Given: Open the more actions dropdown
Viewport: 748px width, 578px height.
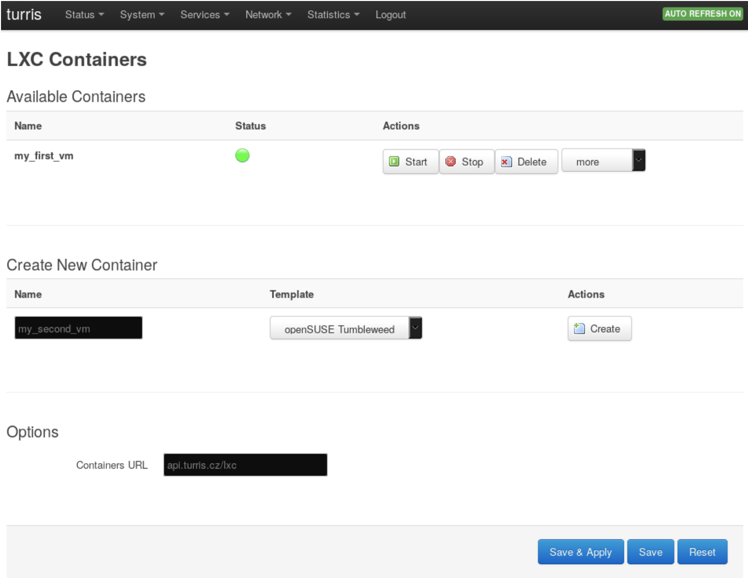Looking at the screenshot, I should [603, 161].
